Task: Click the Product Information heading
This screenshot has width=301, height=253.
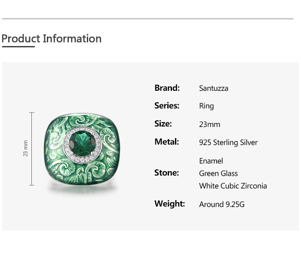Action: tap(52, 39)
